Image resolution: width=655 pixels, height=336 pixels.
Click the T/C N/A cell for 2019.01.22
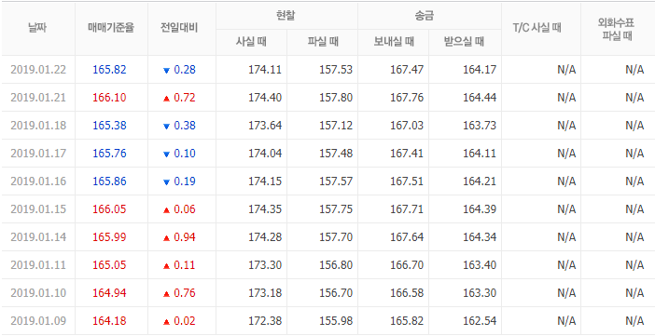pos(566,70)
